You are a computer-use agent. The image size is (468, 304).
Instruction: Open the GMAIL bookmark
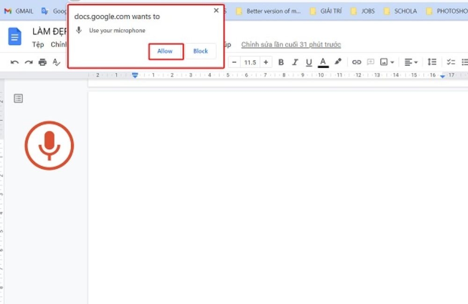(x=19, y=11)
